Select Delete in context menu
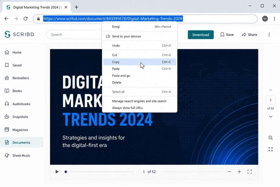Viewport: 280px width, 187px height. click(x=140, y=82)
